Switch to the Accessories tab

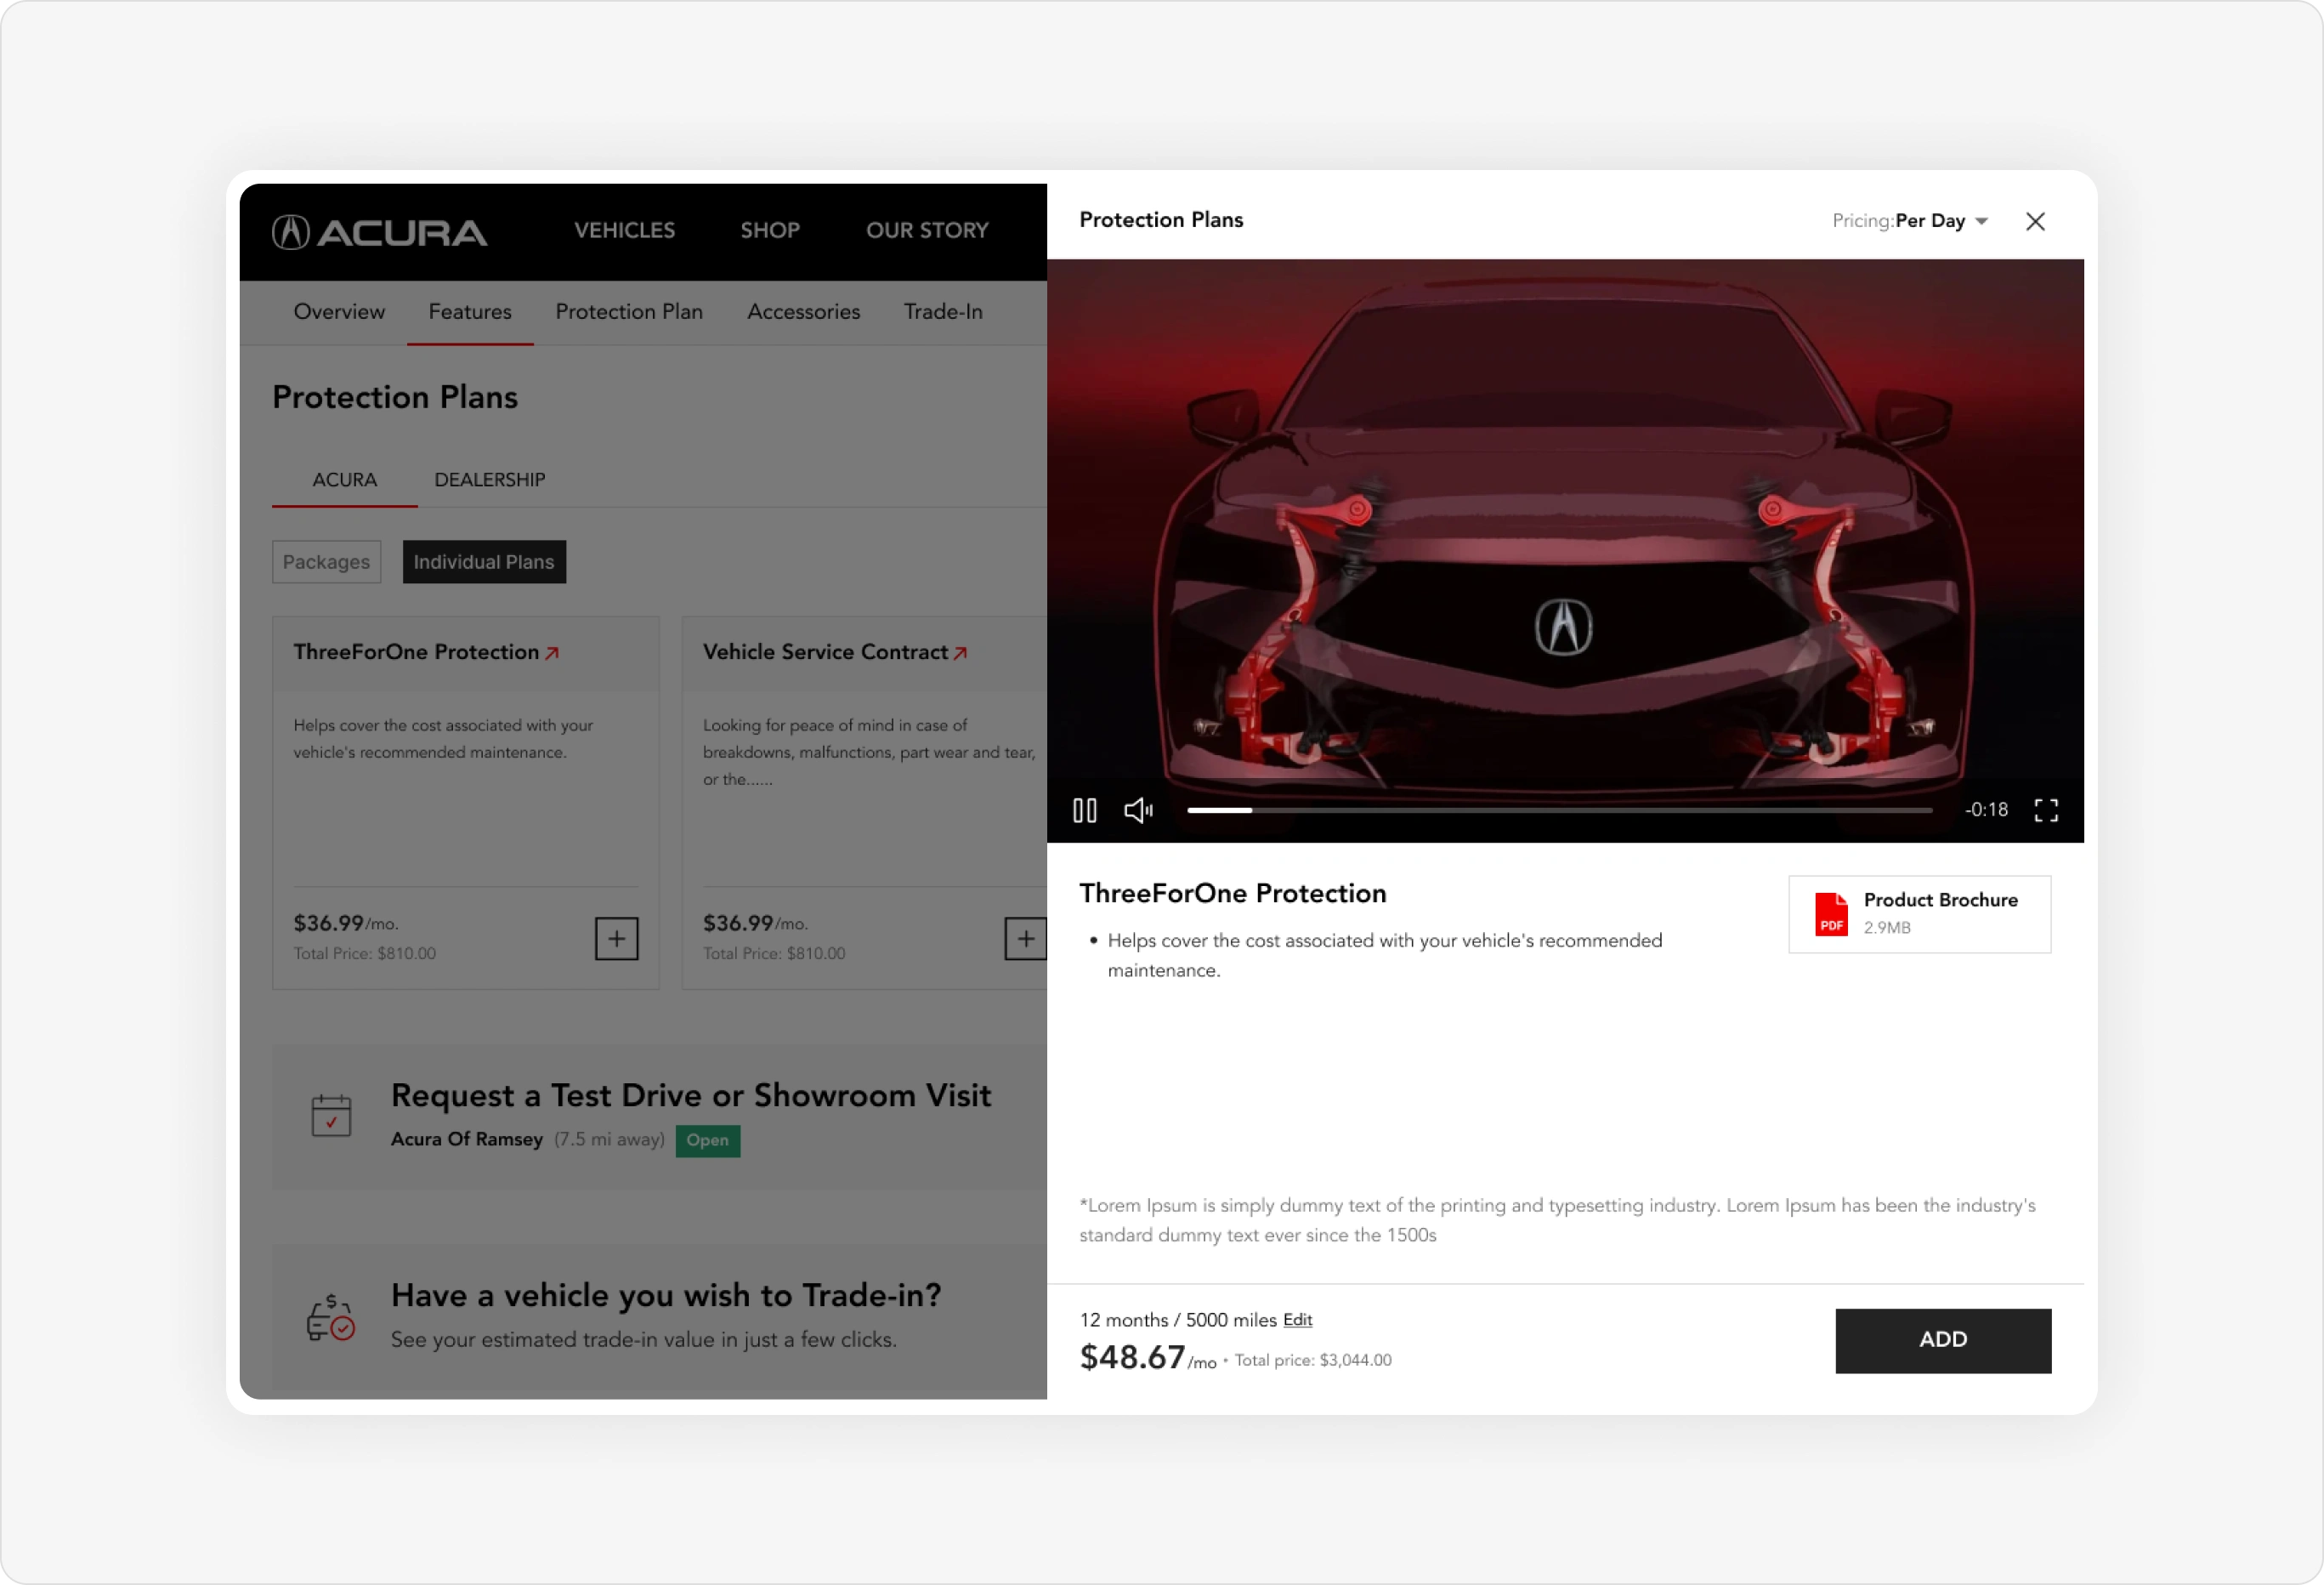click(x=803, y=312)
